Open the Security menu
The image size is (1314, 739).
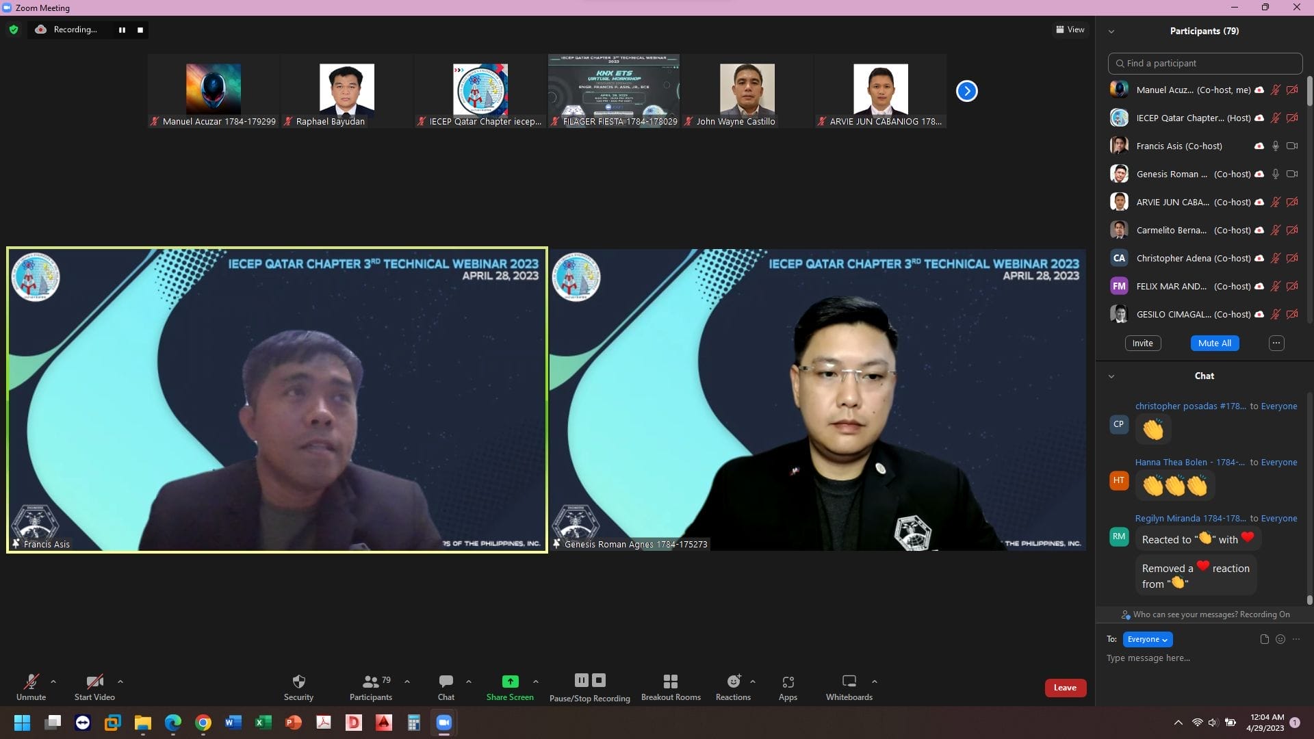click(298, 687)
